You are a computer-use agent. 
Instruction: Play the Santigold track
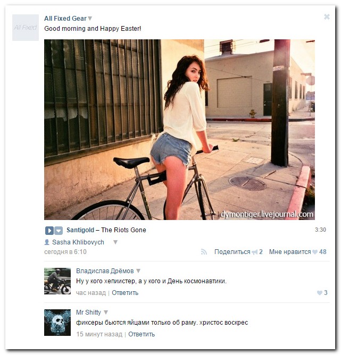(x=49, y=231)
